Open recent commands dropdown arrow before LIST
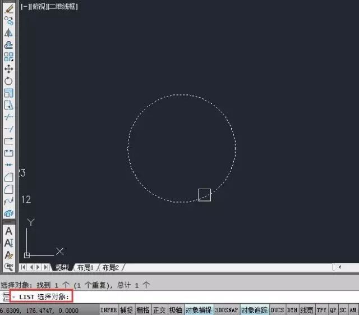Image resolution: width=359 pixels, height=315 pixels. tap(13, 297)
